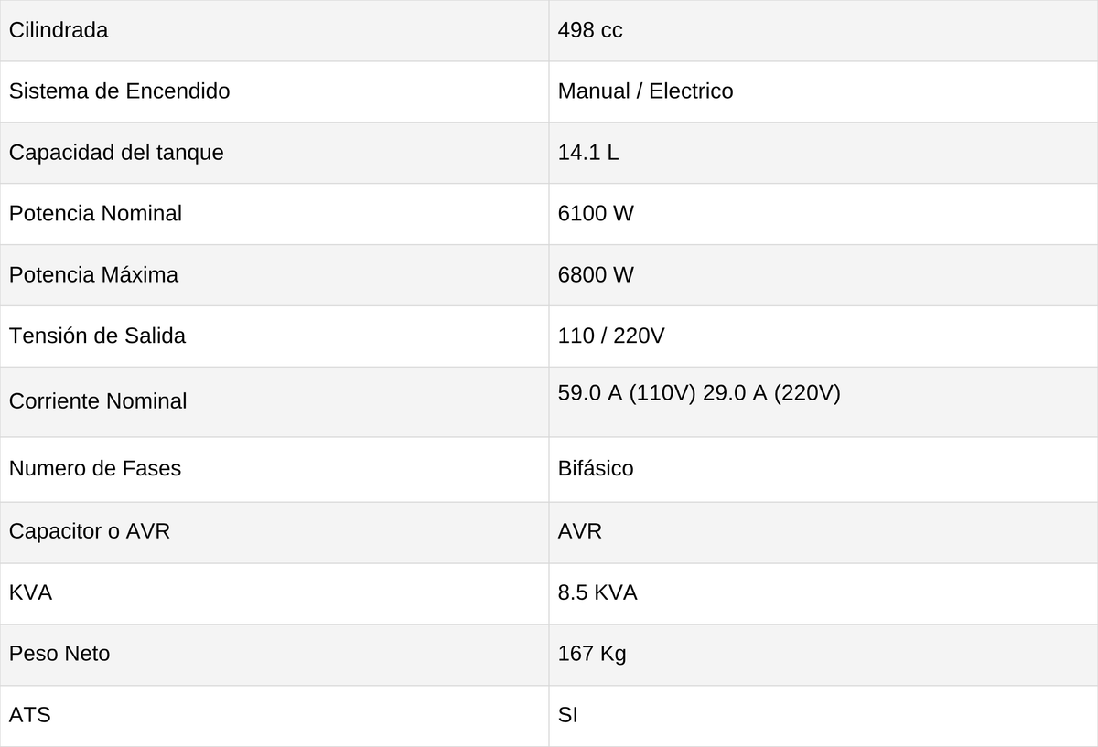Click the Manual / Electrico value
This screenshot has height=747, width=1098.
[x=645, y=91]
